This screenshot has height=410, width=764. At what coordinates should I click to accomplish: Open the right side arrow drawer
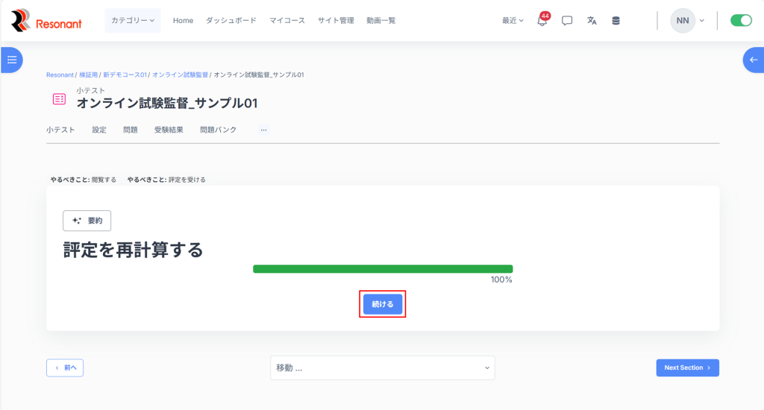click(753, 60)
